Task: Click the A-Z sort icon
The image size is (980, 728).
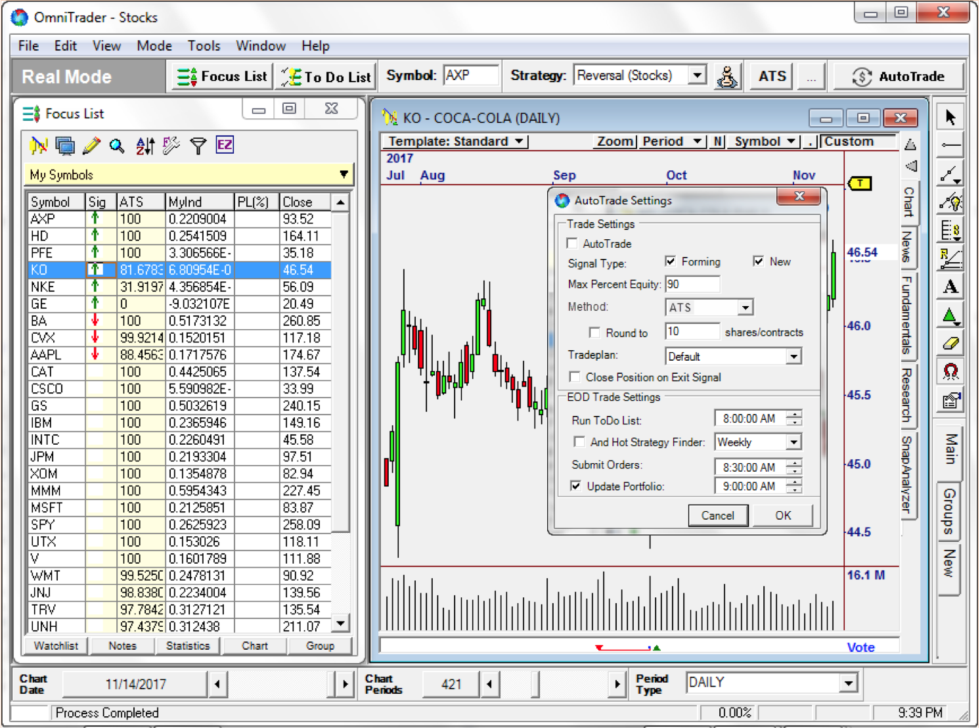Action: tap(145, 145)
